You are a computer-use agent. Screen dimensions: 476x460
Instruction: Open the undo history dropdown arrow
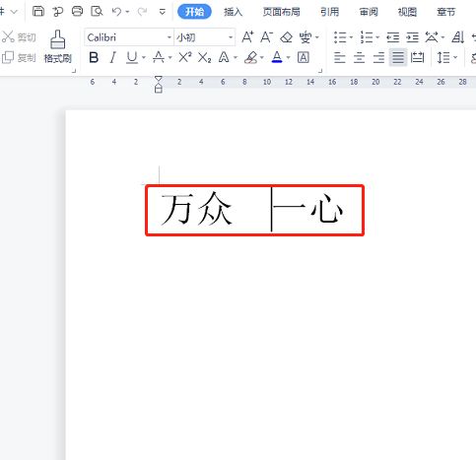click(x=127, y=12)
